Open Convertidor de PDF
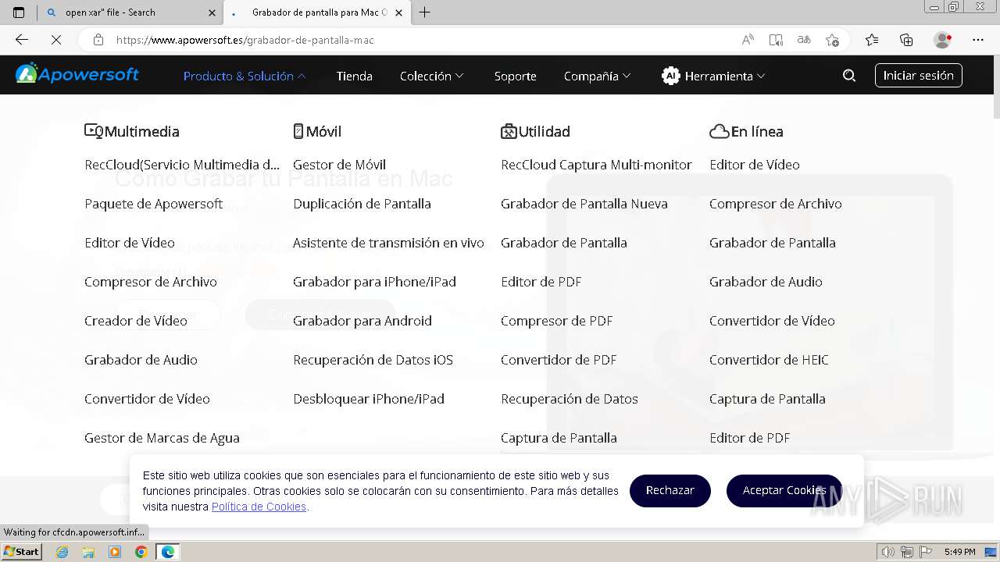The width and height of the screenshot is (1000, 562). click(x=559, y=360)
